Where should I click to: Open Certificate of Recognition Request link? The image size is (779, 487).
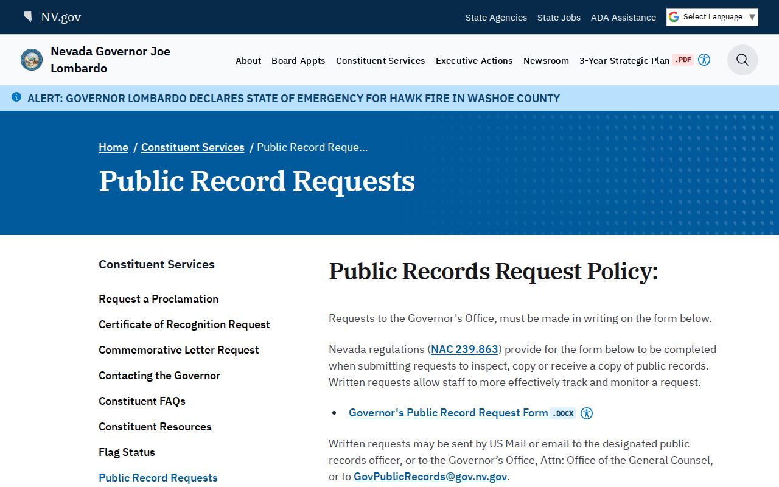tap(184, 324)
